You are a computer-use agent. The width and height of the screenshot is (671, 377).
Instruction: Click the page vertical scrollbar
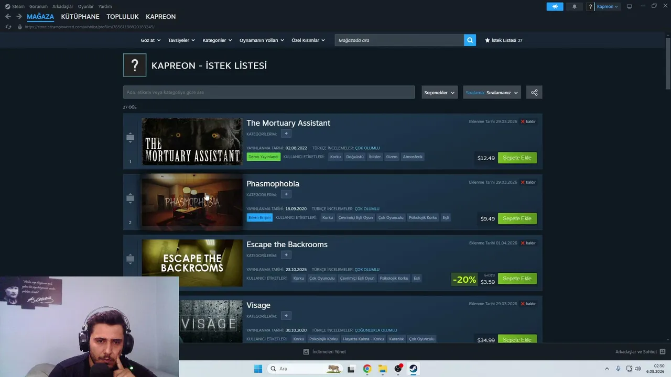point(668,63)
